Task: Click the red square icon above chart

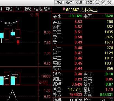Action: pos(36,14)
